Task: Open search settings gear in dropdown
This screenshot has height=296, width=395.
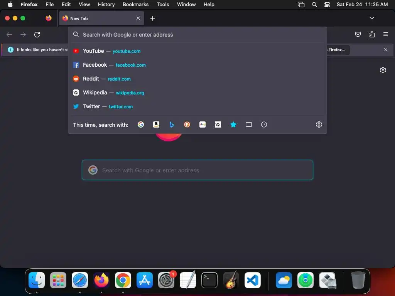Action: 319,124
